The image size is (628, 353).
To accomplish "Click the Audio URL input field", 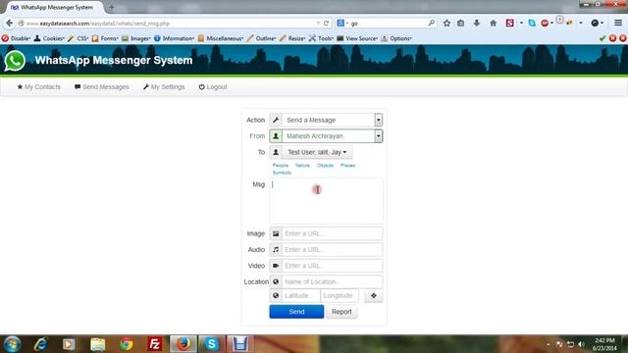I will tap(332, 249).
